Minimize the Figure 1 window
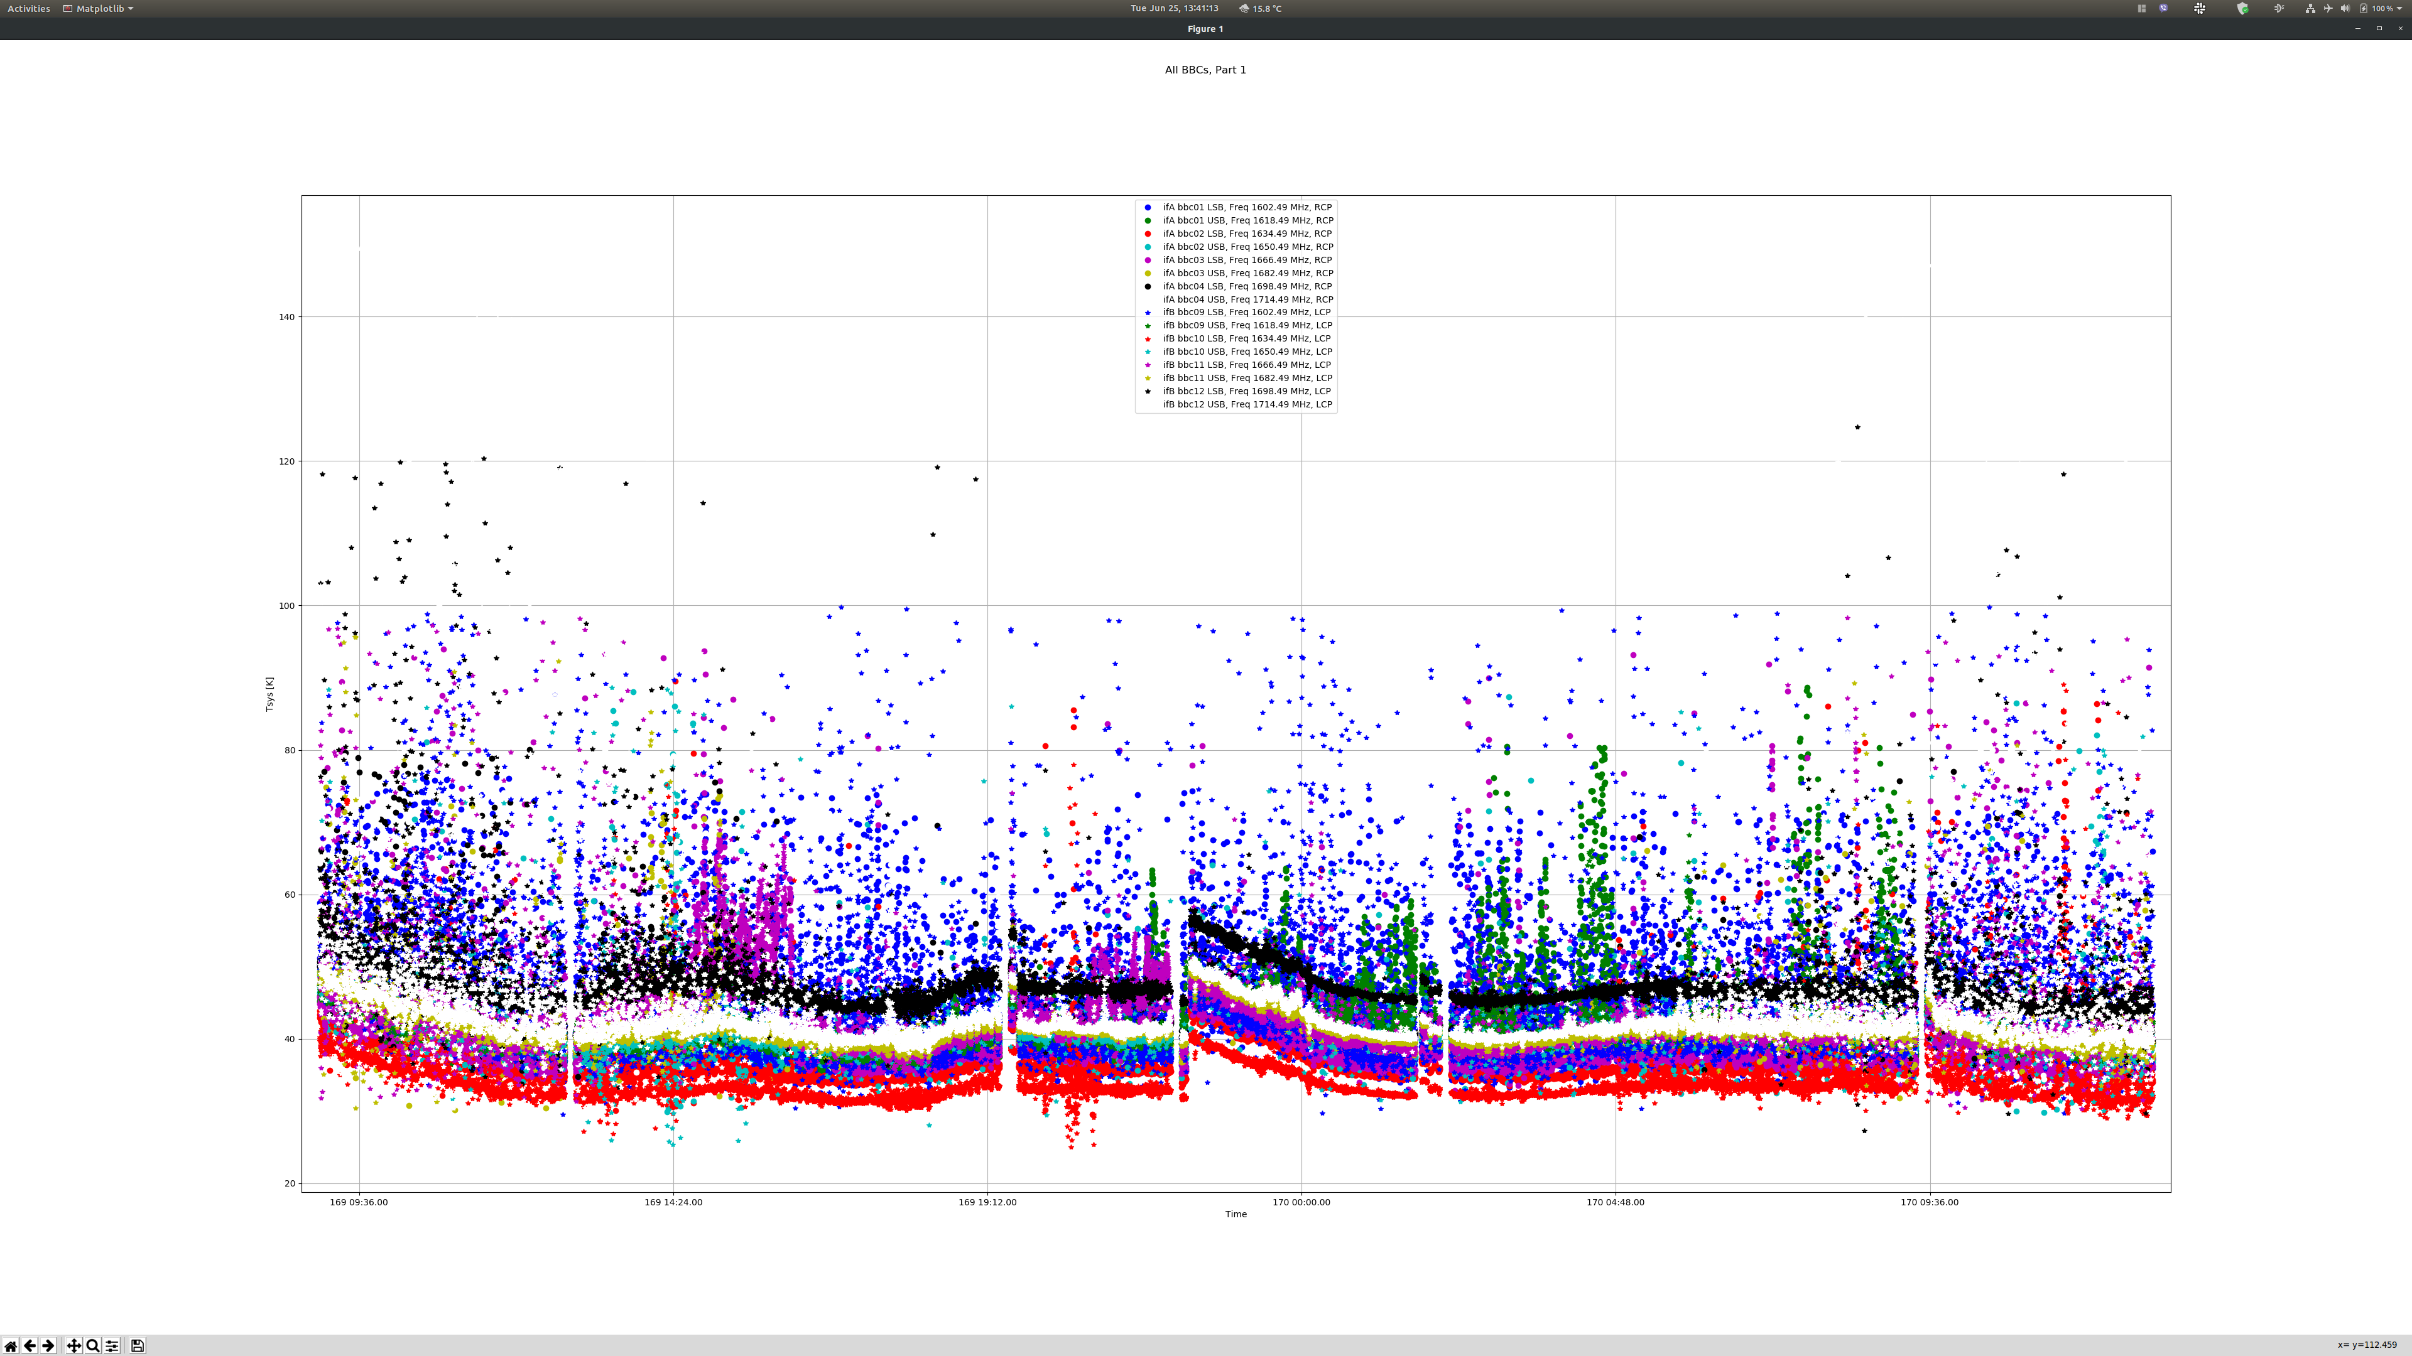The width and height of the screenshot is (2412, 1356). click(2358, 29)
